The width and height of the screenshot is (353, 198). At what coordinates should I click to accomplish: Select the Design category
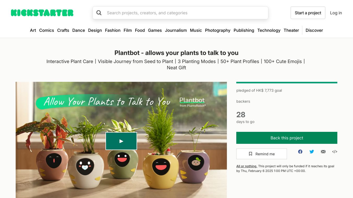coord(95,30)
